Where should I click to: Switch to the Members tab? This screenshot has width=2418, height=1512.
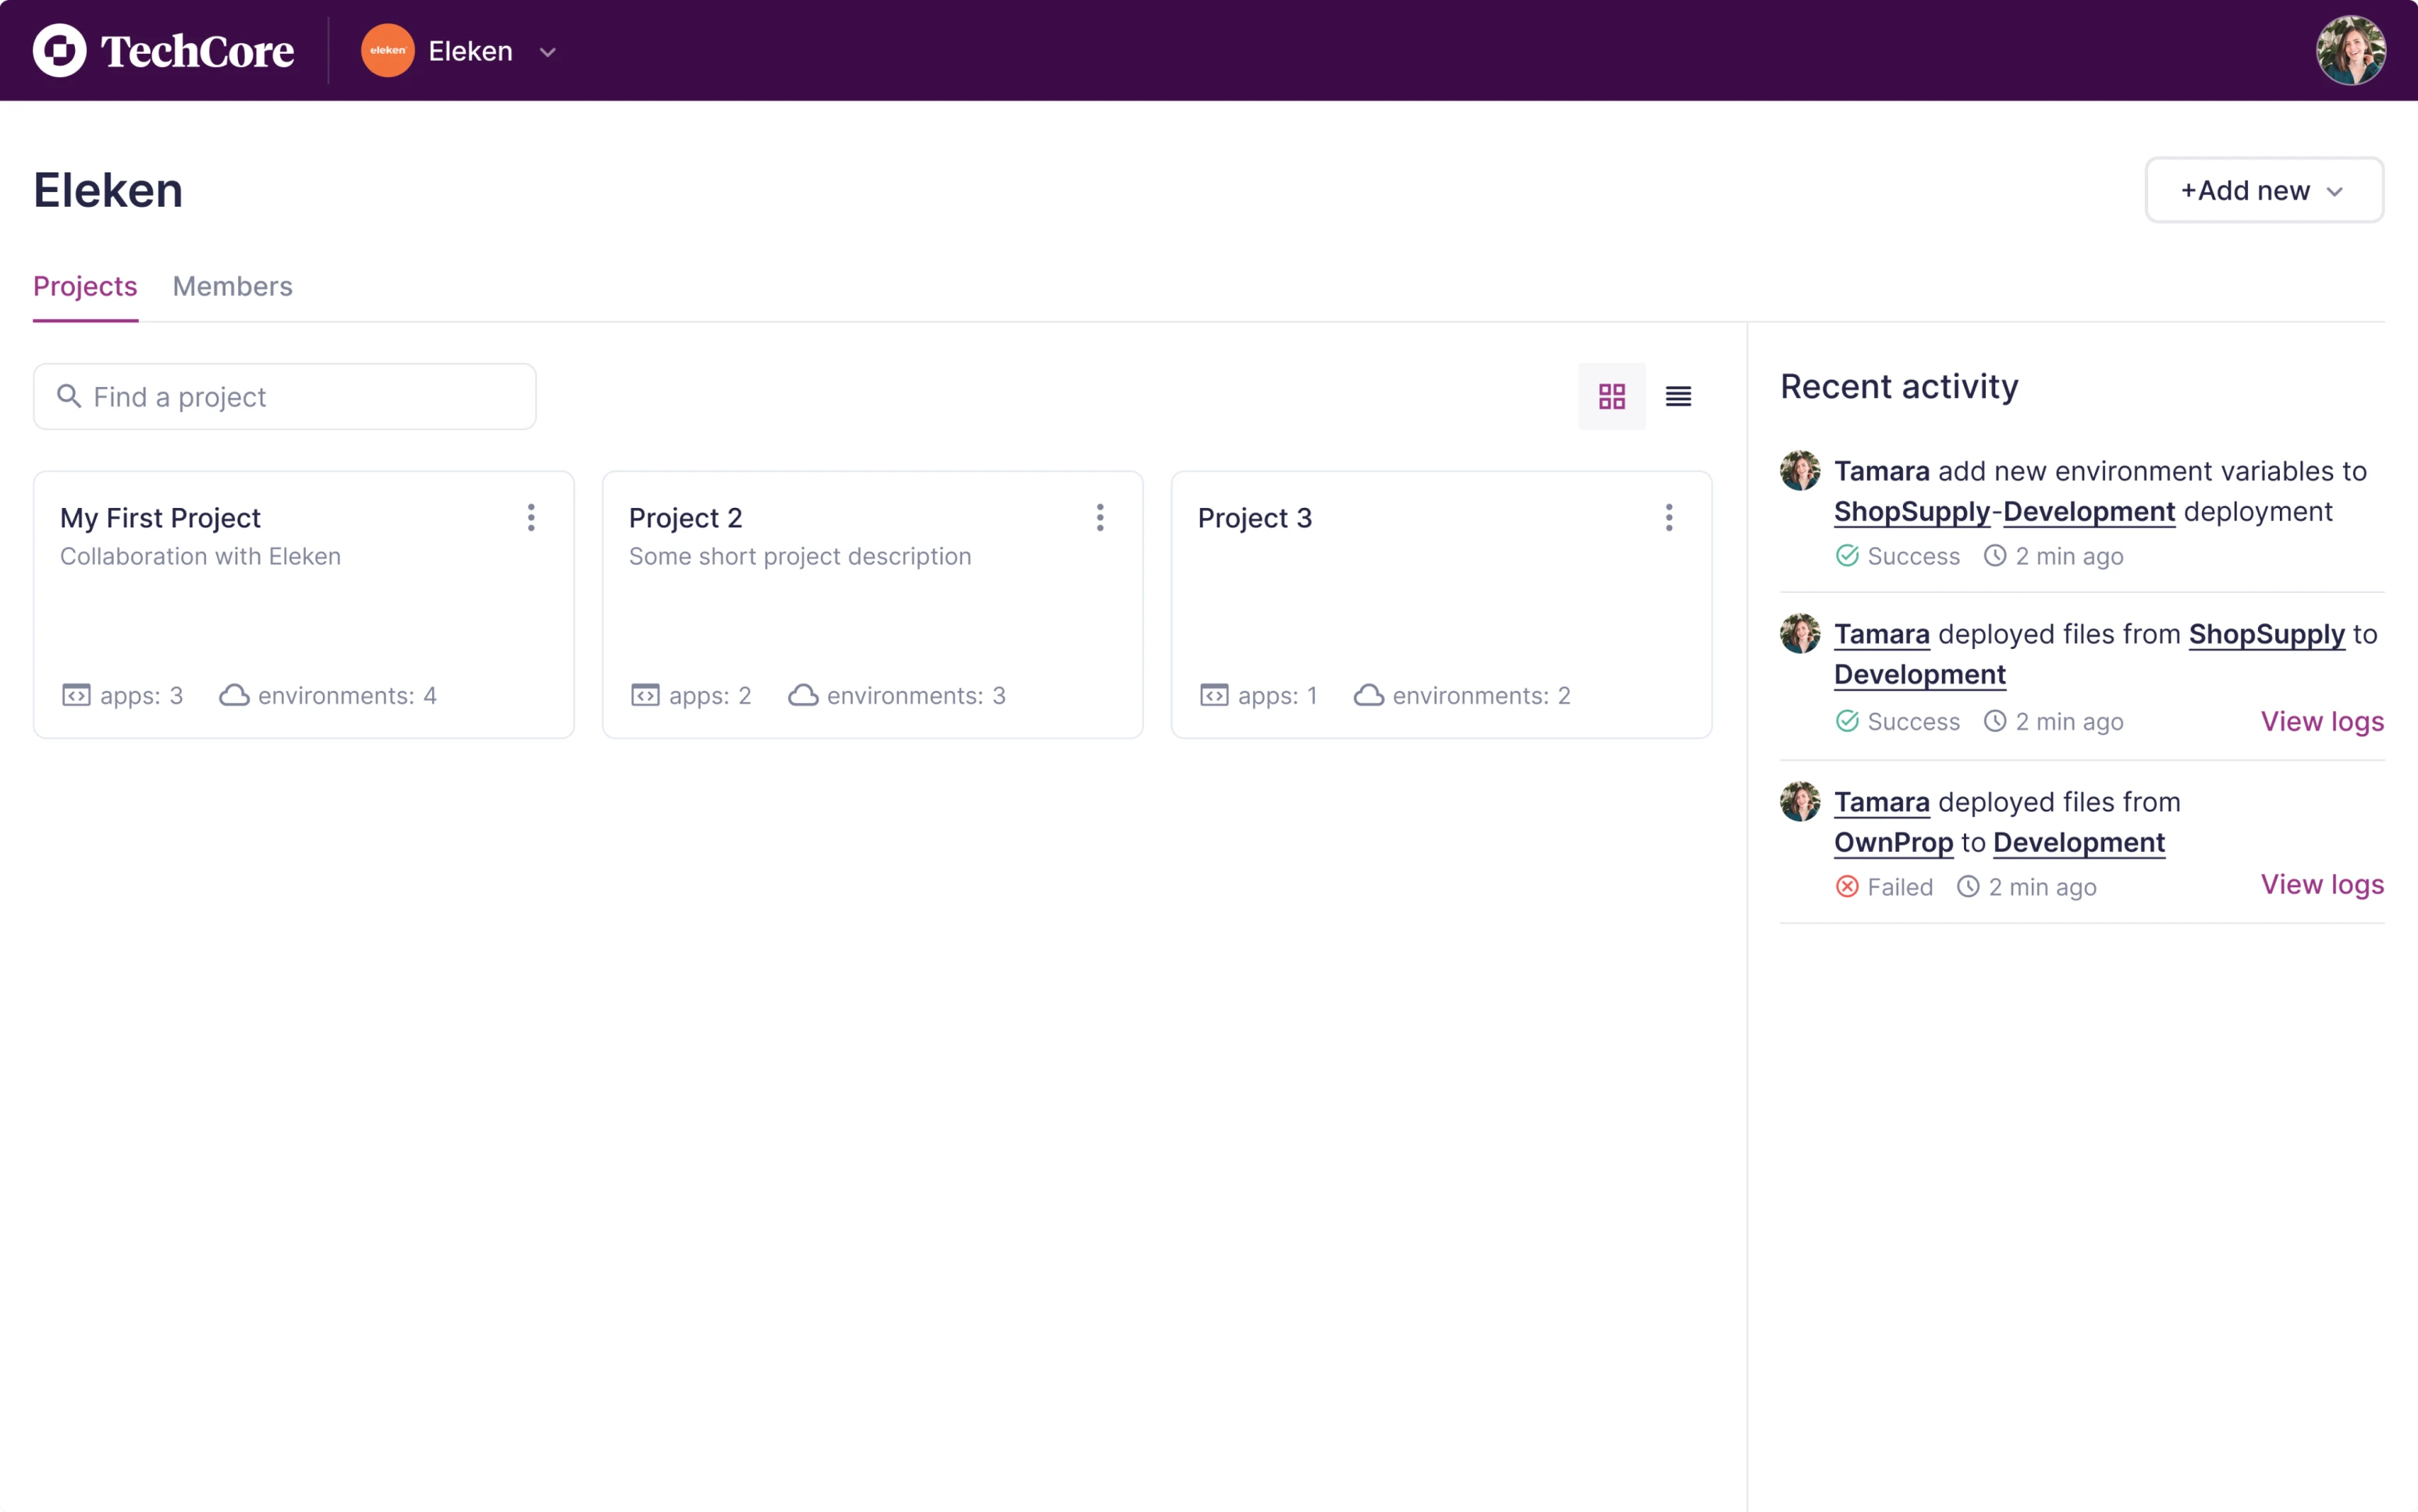[232, 287]
